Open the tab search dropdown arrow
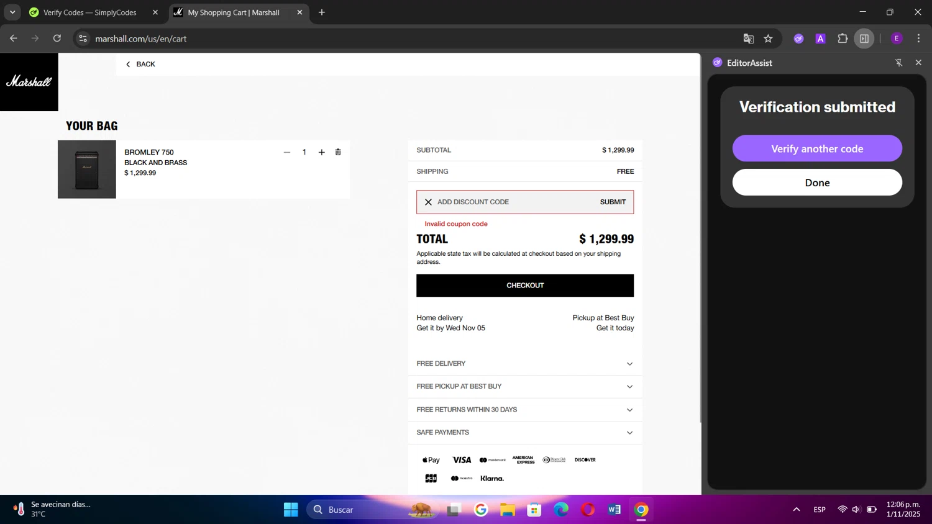 [x=12, y=12]
